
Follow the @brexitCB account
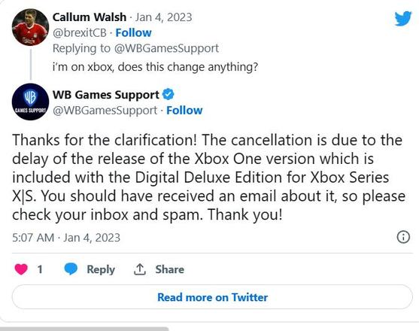[x=133, y=33]
